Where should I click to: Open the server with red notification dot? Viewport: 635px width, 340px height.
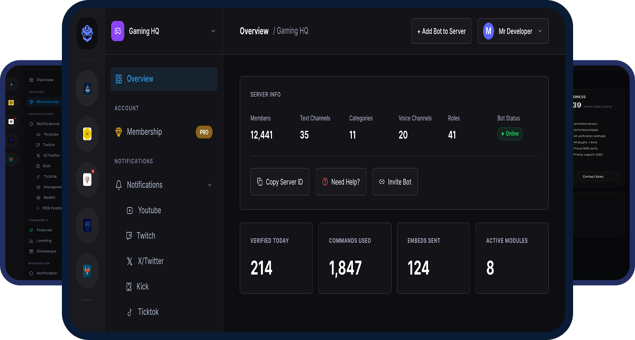click(87, 179)
